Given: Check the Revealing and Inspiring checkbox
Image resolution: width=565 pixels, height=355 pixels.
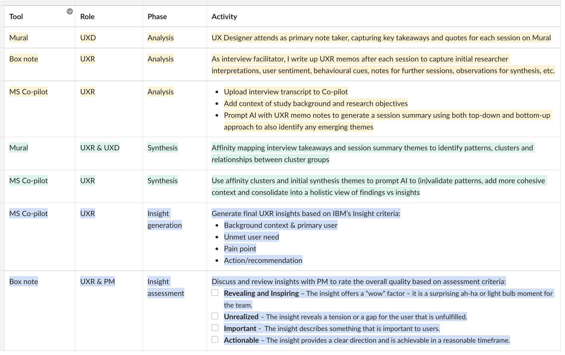Looking at the screenshot, I should point(215,293).
